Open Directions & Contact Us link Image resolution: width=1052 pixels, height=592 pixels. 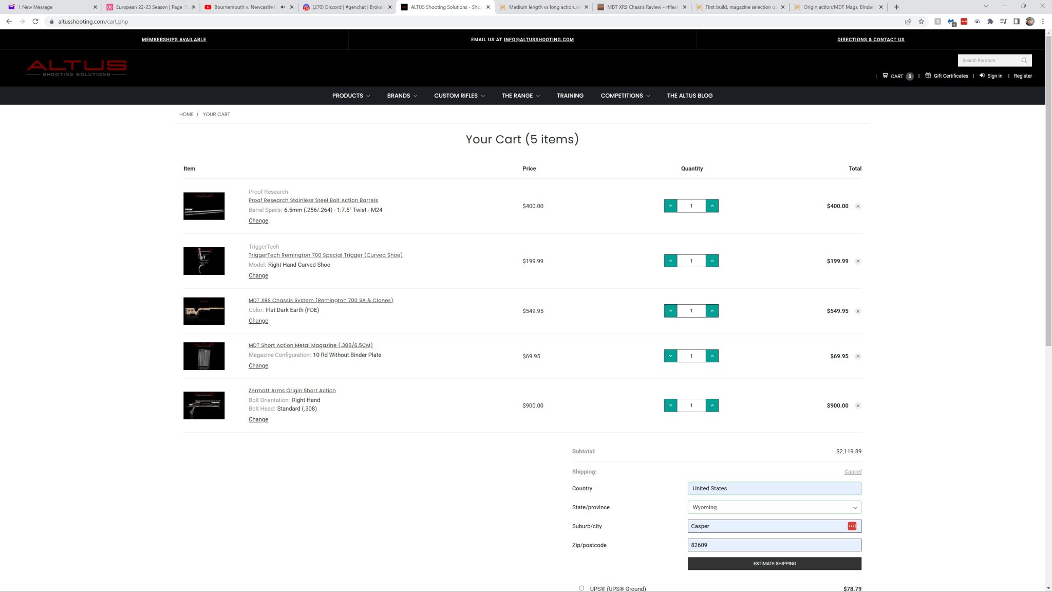871,40
